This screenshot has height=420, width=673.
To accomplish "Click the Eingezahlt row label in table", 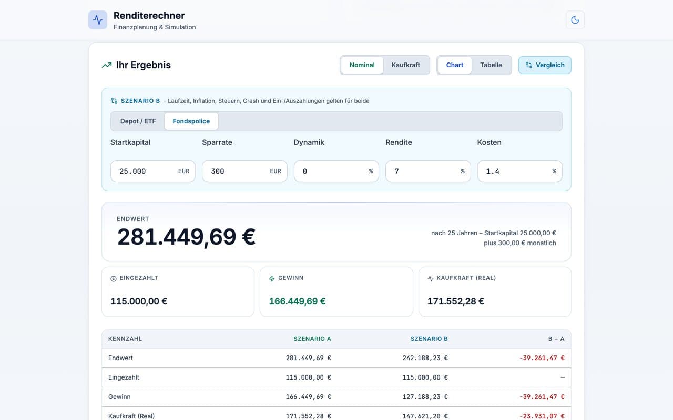I will point(124,377).
